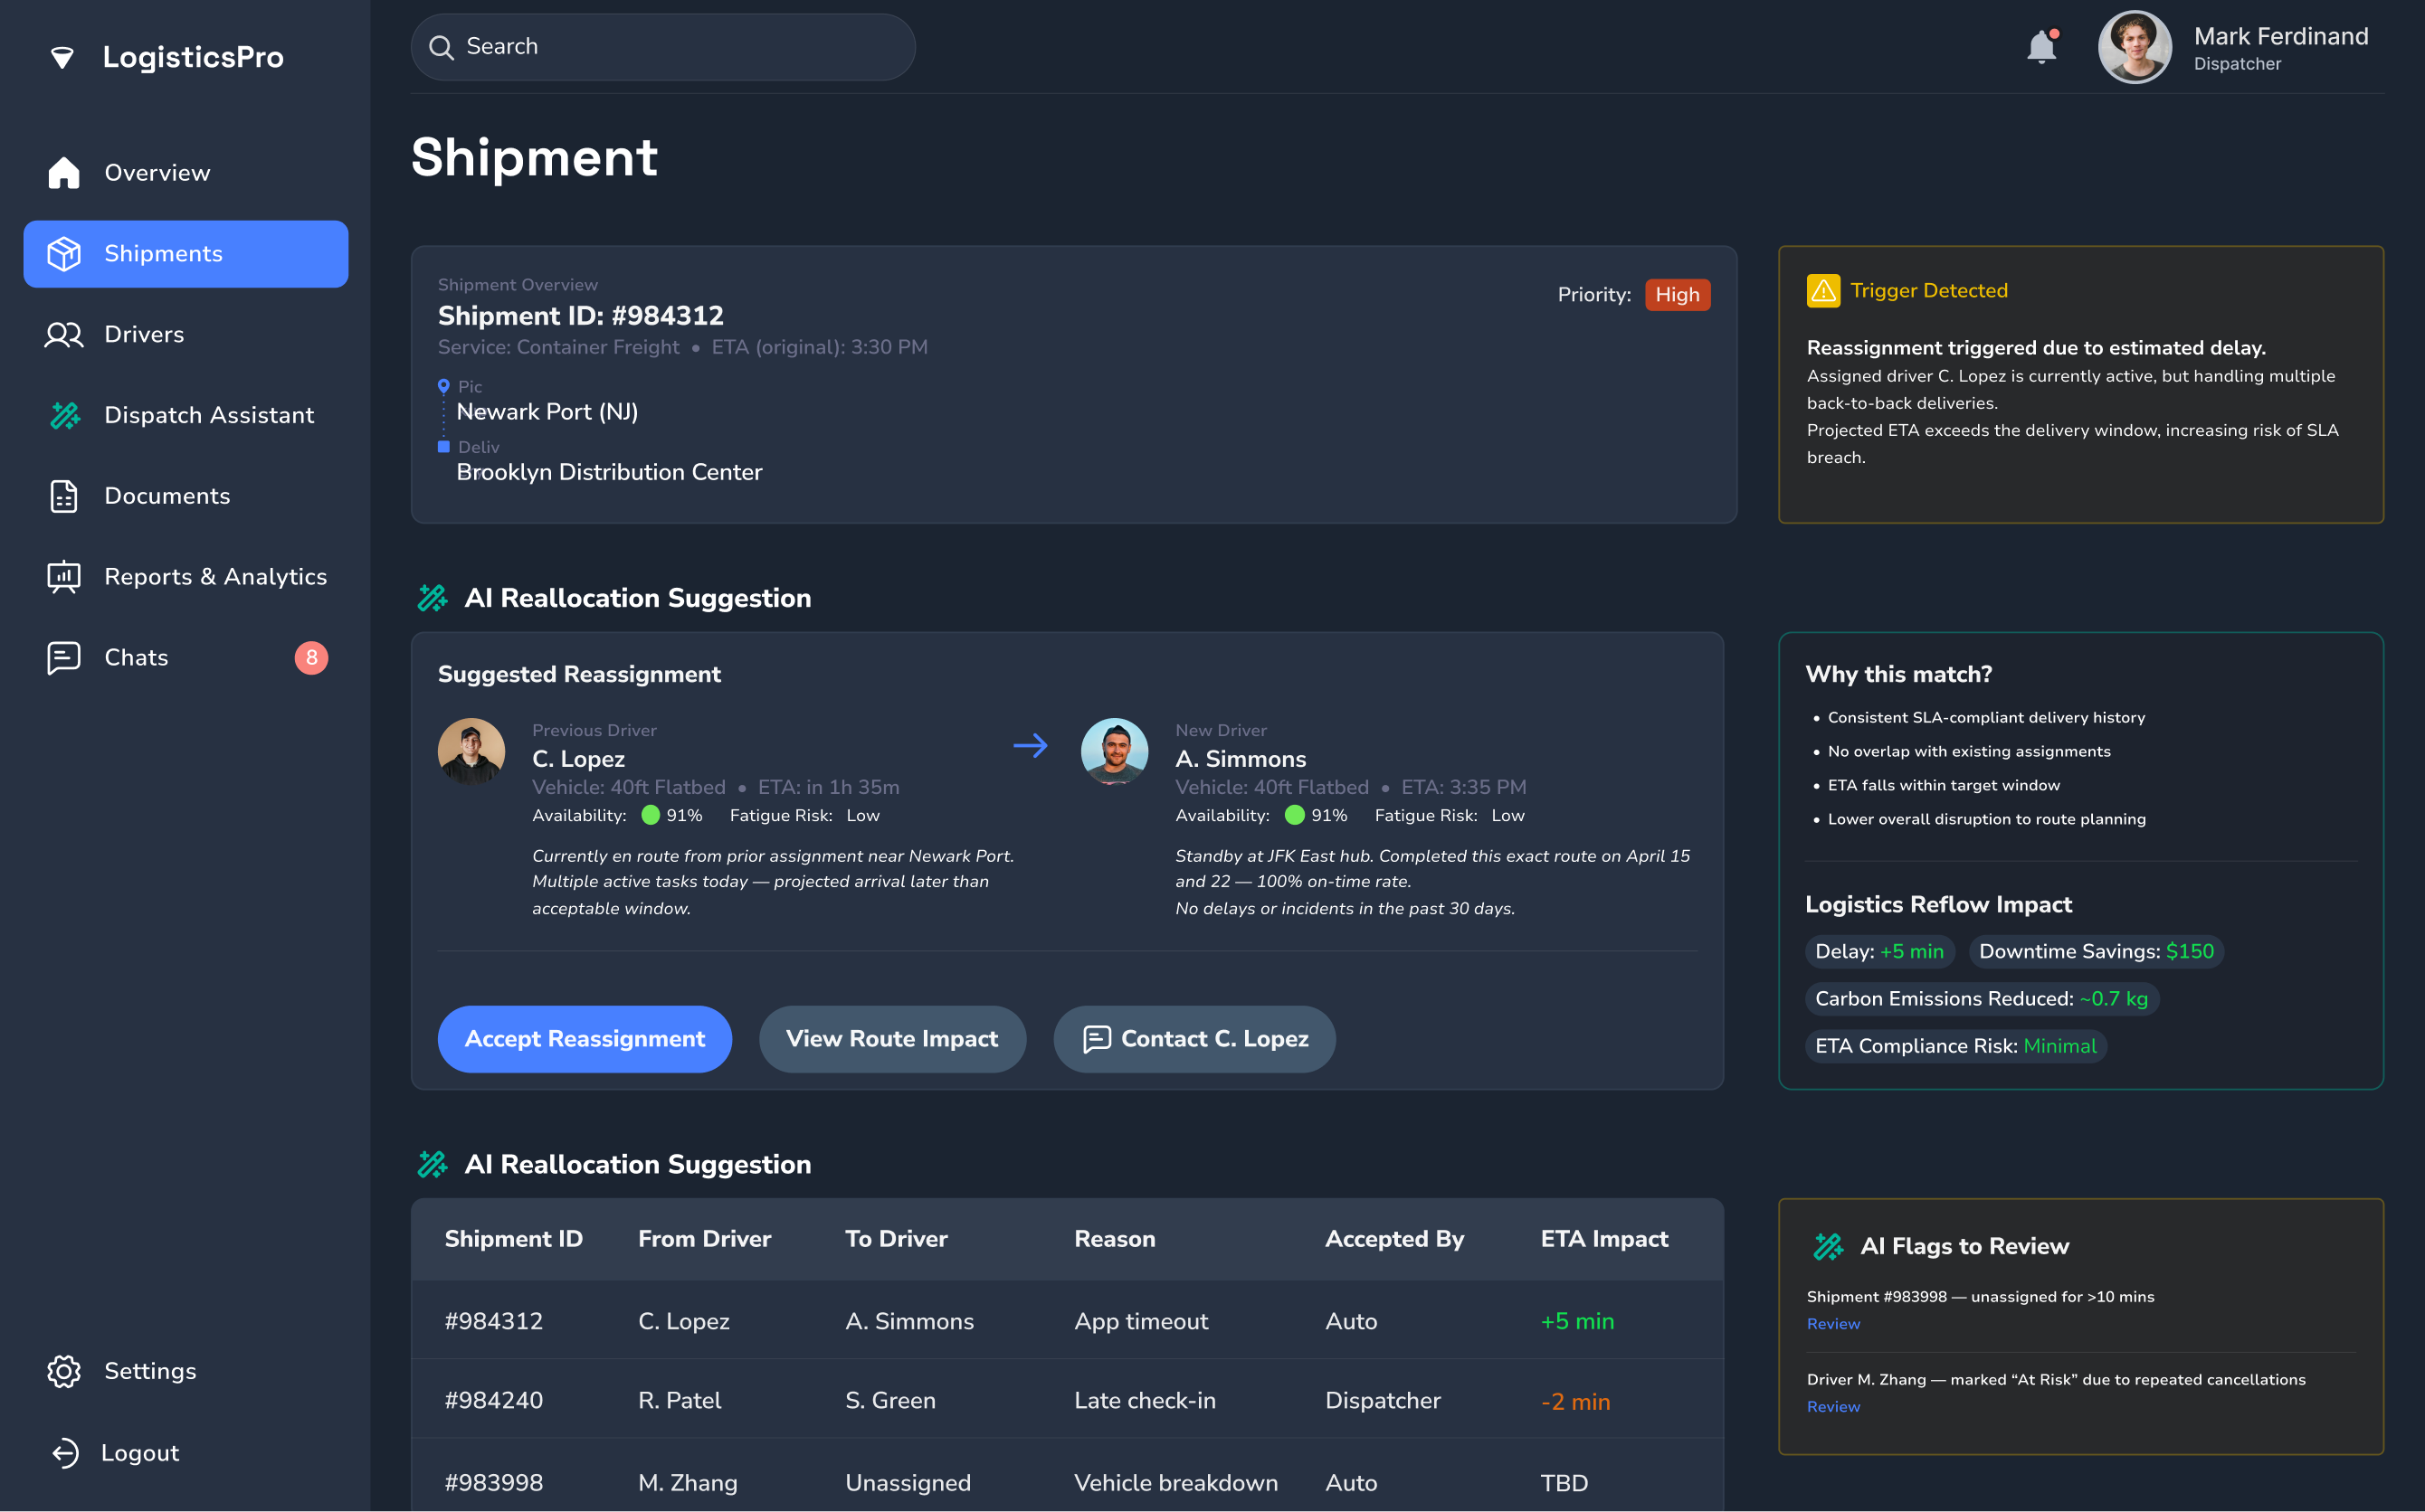Click Mark Ferdinand's profile avatar
Image resolution: width=2425 pixels, height=1512 pixels.
tap(2134, 47)
